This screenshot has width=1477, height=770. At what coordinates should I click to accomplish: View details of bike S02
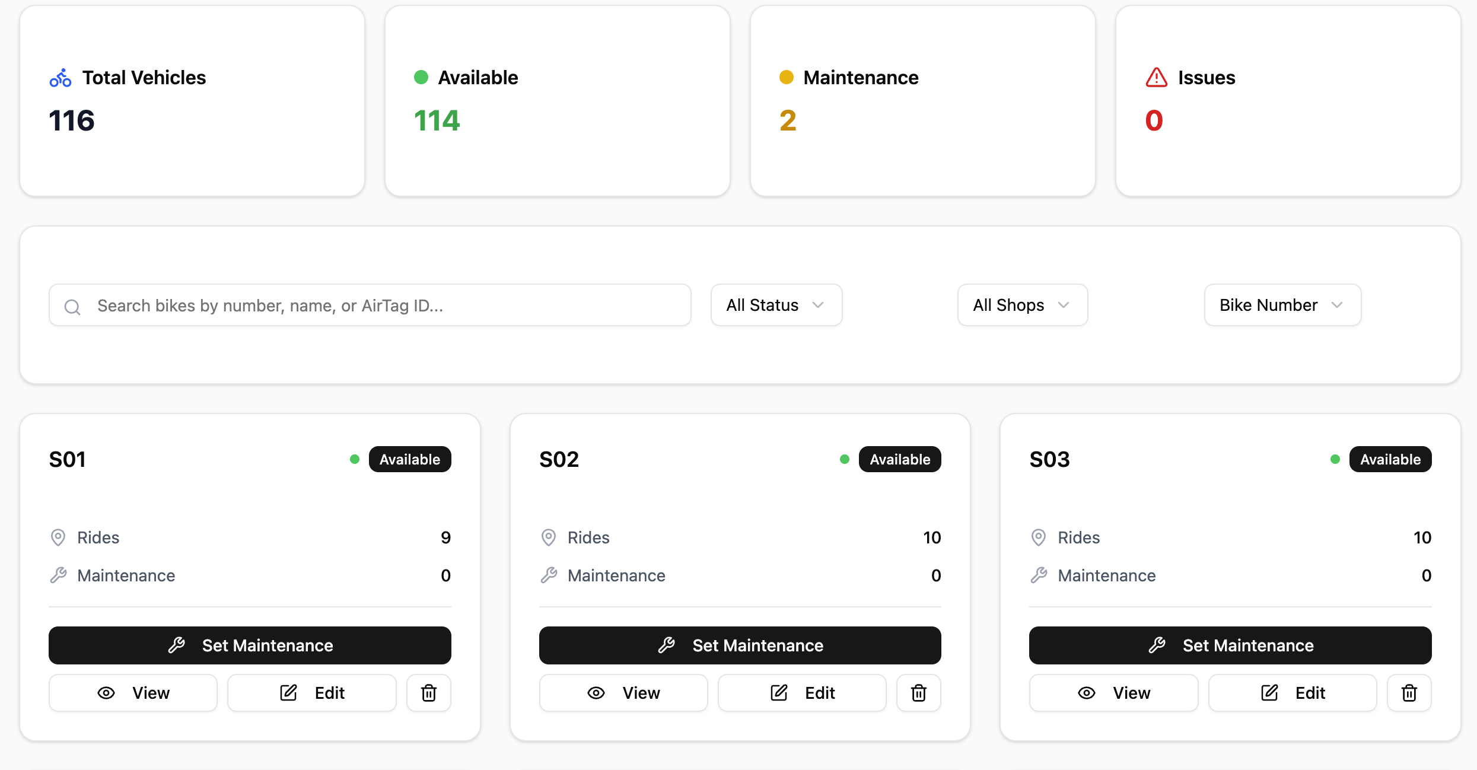pyautogui.click(x=623, y=692)
